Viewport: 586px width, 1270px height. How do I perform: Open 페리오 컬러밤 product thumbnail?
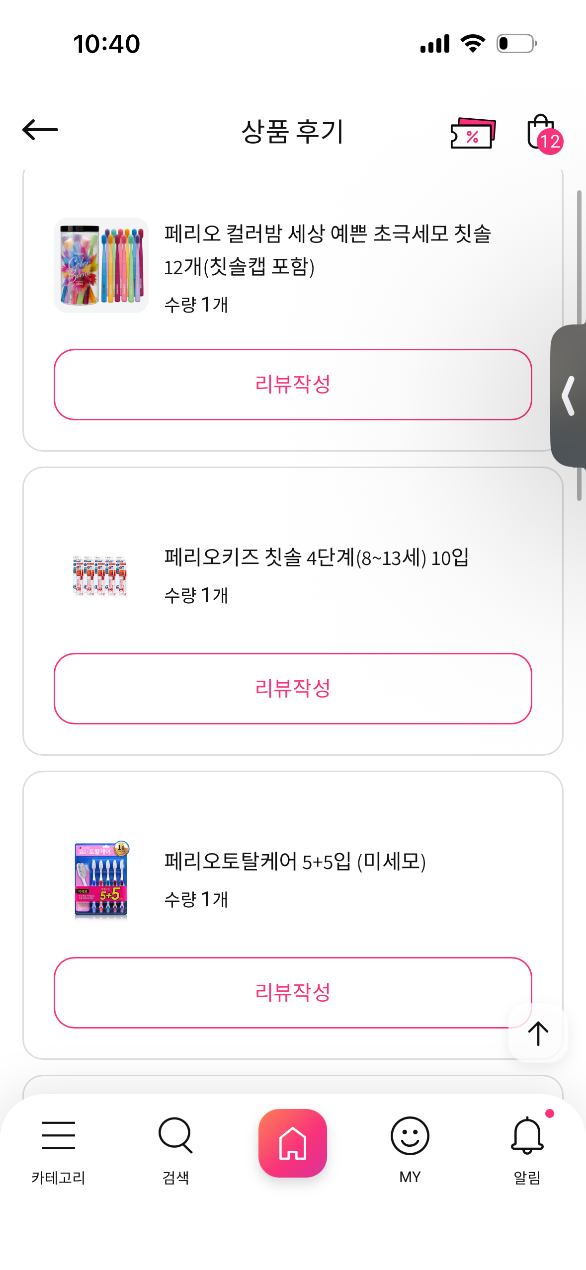101,265
